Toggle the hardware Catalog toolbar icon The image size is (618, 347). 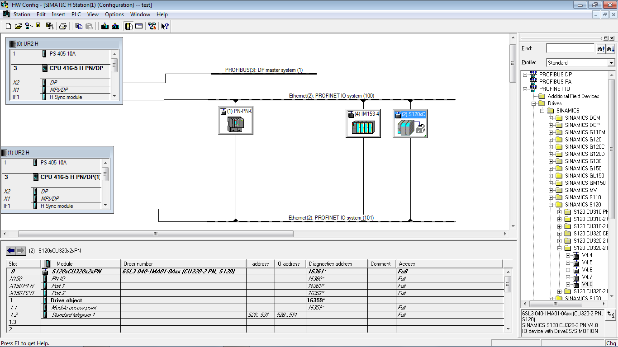[129, 26]
